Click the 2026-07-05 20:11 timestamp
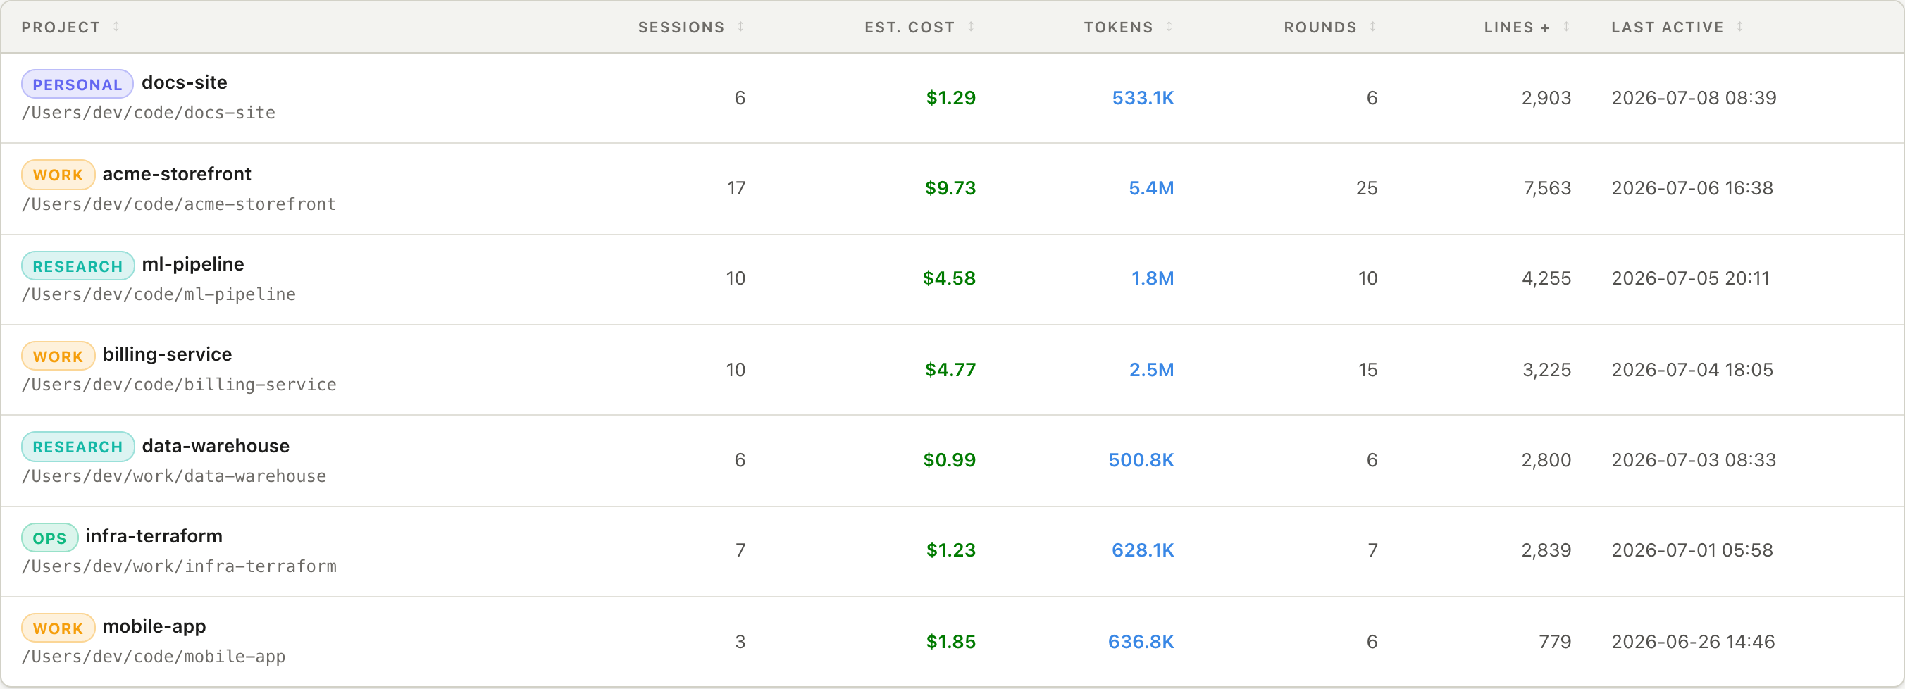 tap(1691, 278)
